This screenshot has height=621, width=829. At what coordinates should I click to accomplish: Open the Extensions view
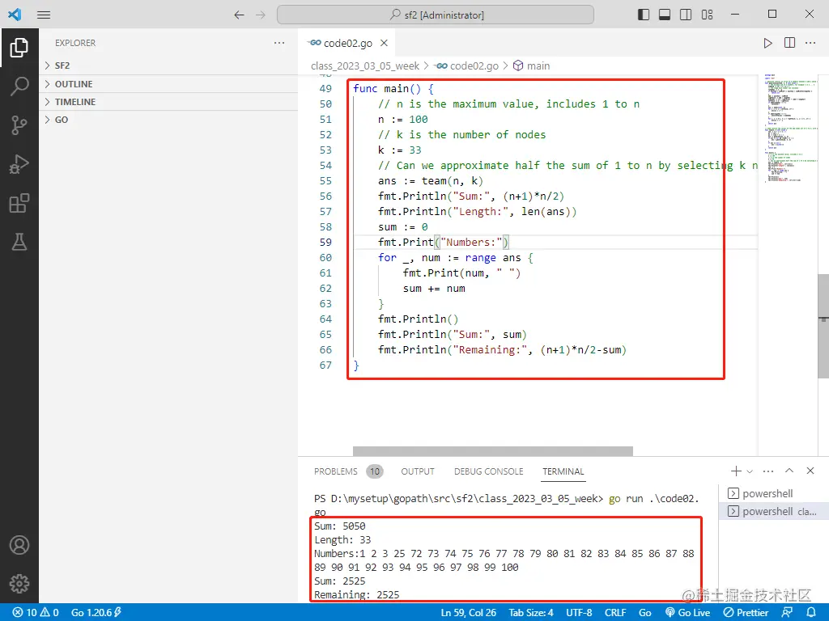[x=19, y=203]
